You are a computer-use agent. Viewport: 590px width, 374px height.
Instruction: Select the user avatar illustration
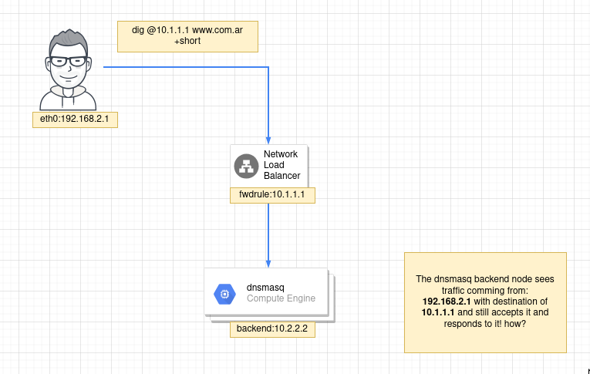tap(68, 71)
